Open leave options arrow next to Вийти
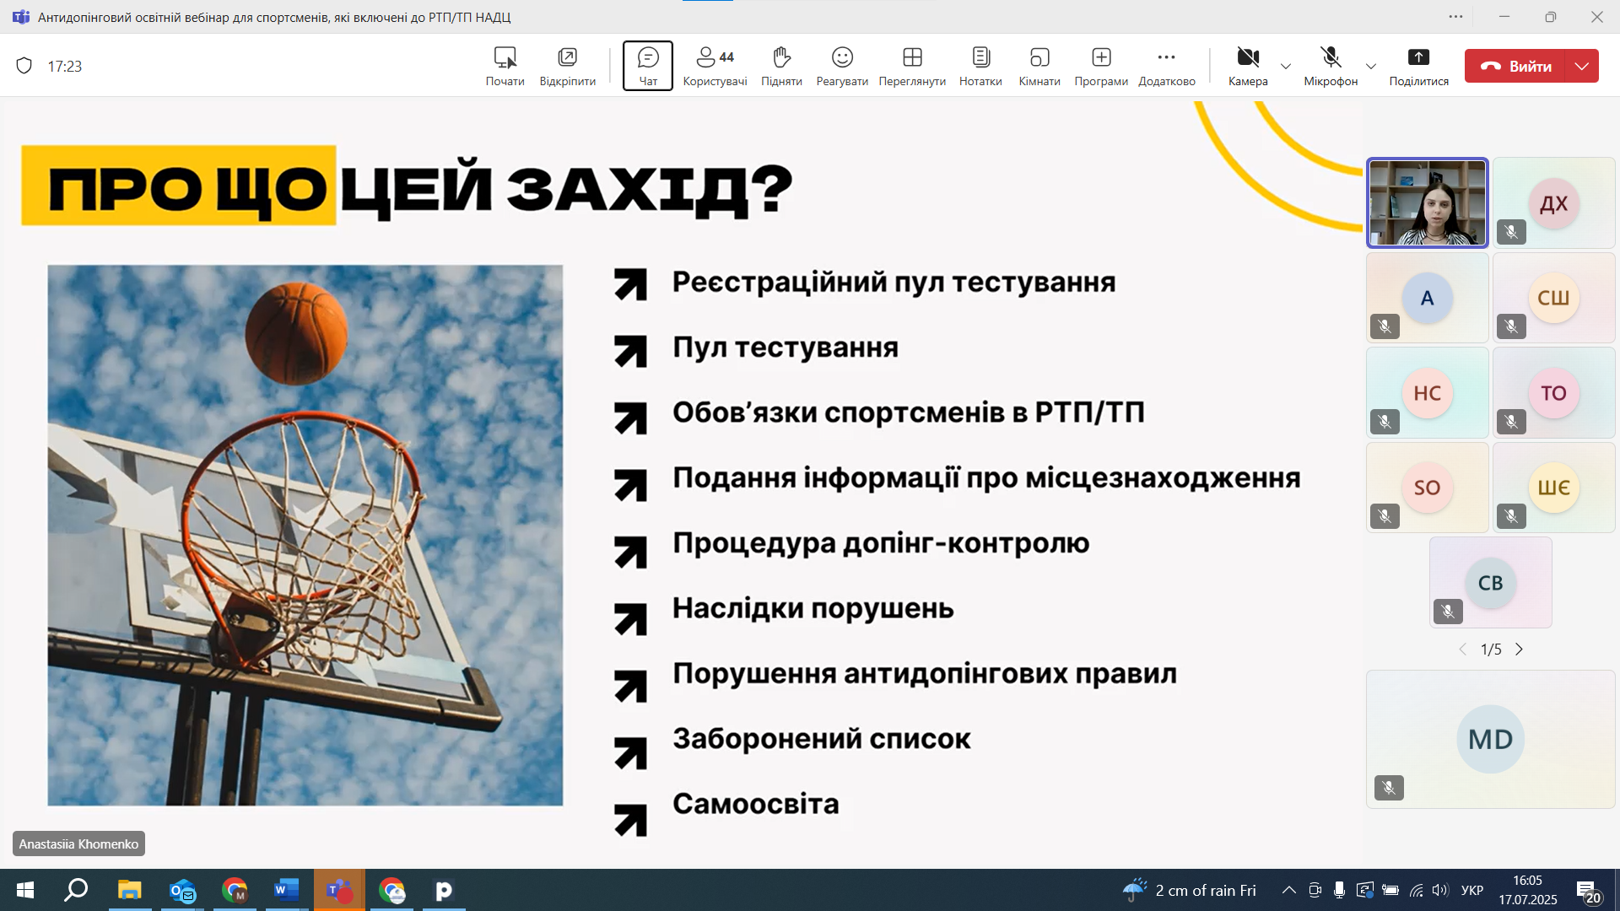 1581,66
